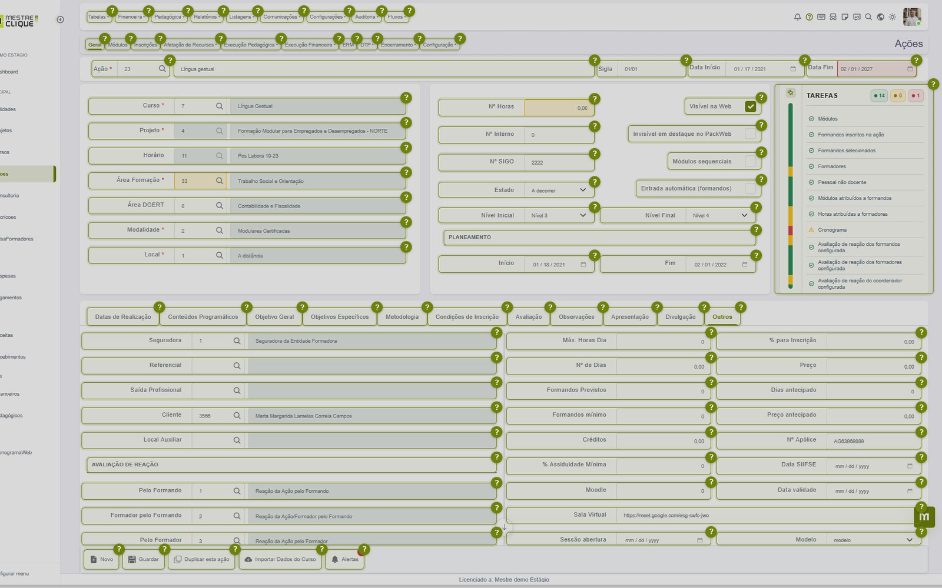Click lookup magnifier for Área Formação
Screen dimensions: 942x588
pos(220,181)
